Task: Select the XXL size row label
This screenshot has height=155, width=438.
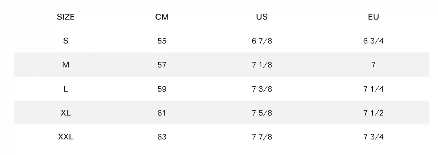Action: click(x=66, y=137)
